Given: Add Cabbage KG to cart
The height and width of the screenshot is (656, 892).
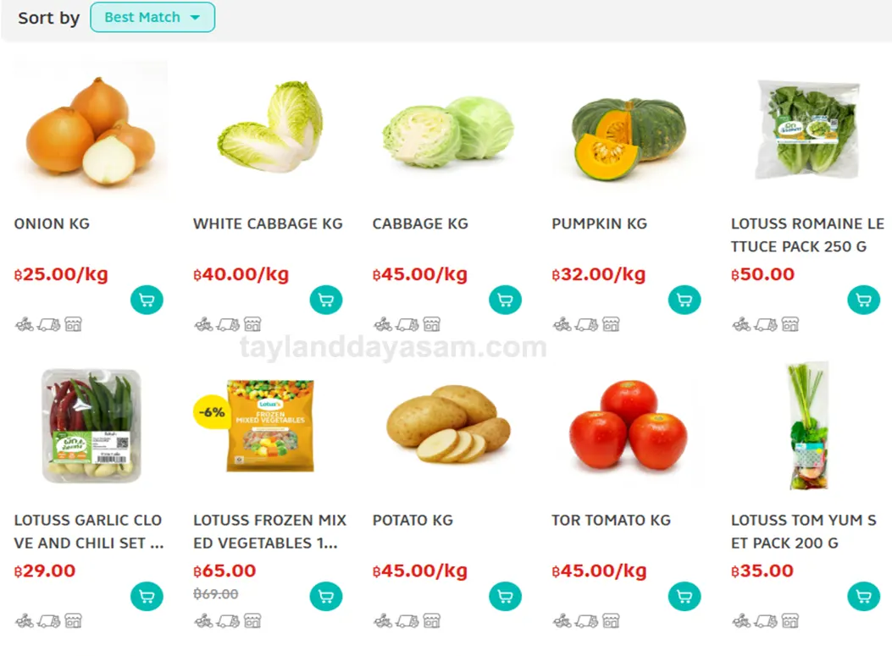Looking at the screenshot, I should 505,300.
